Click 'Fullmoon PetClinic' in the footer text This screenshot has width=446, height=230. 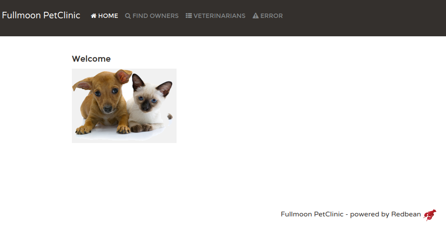[312, 214]
